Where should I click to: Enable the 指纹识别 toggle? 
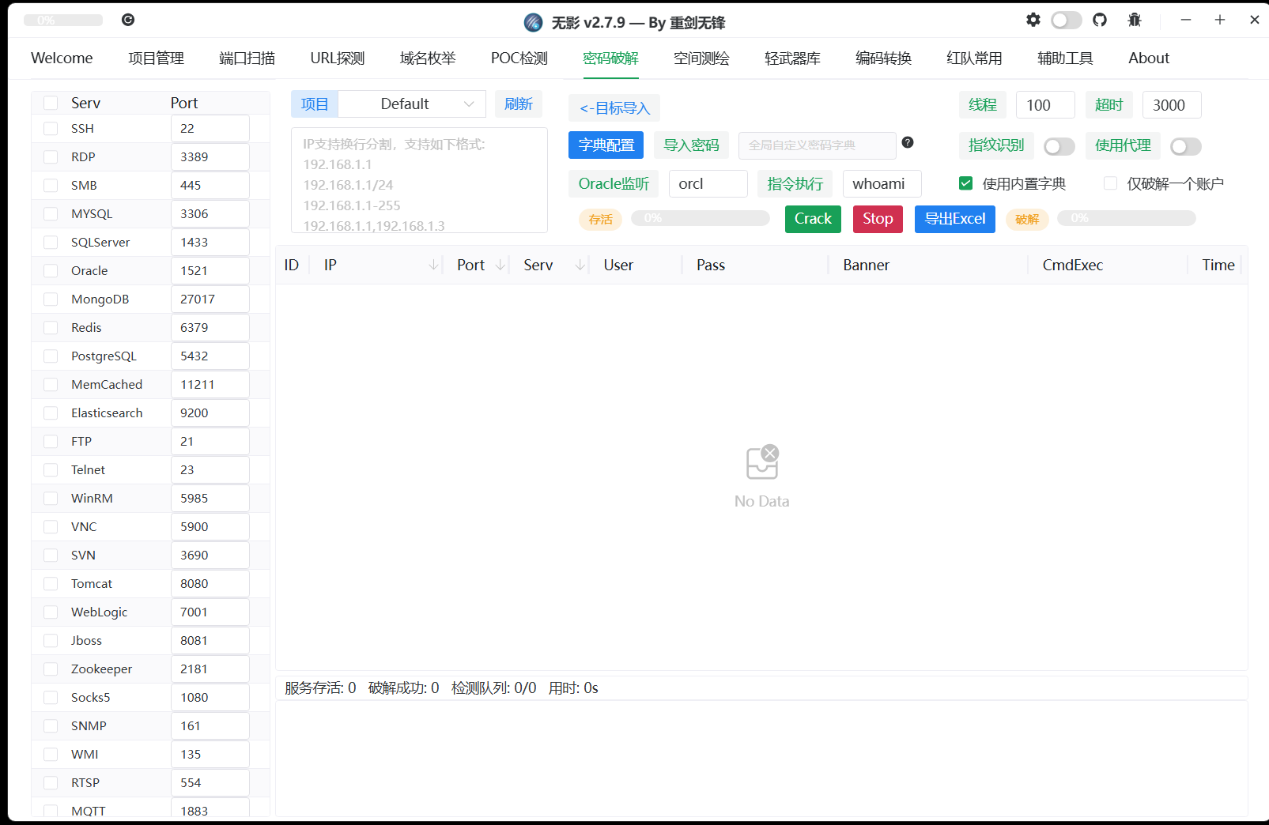pyautogui.click(x=1059, y=146)
